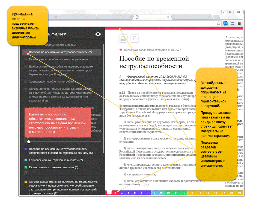
Task: Go to page 2 in the pager
Action: (115, 193)
